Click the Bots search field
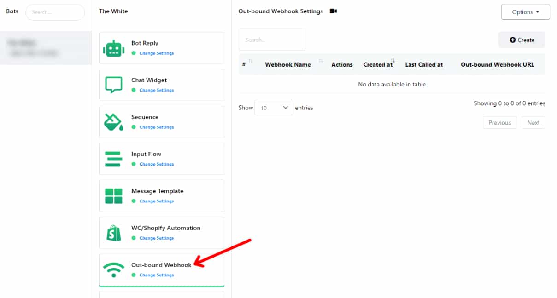The image size is (557, 298). [x=55, y=12]
